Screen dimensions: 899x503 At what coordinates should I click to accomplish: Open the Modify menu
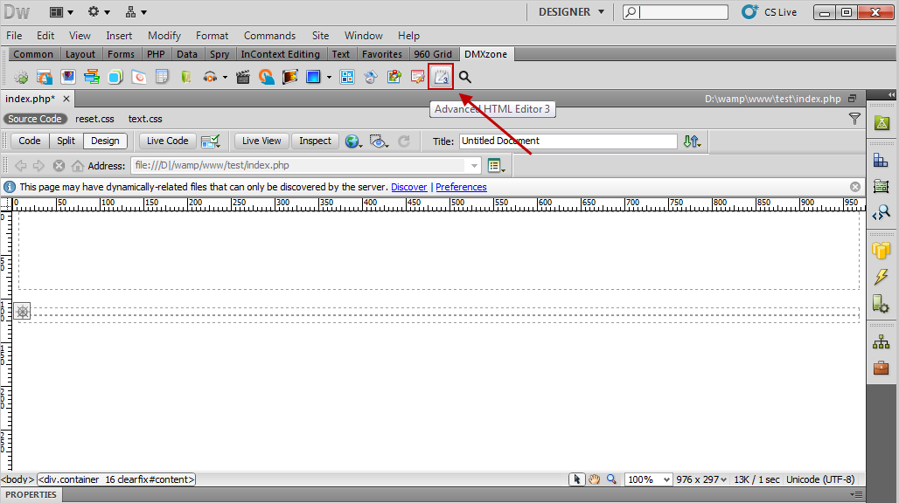[164, 36]
